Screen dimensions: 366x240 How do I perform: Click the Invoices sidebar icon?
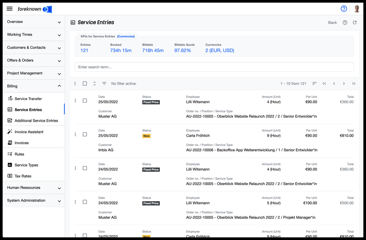click(10, 143)
